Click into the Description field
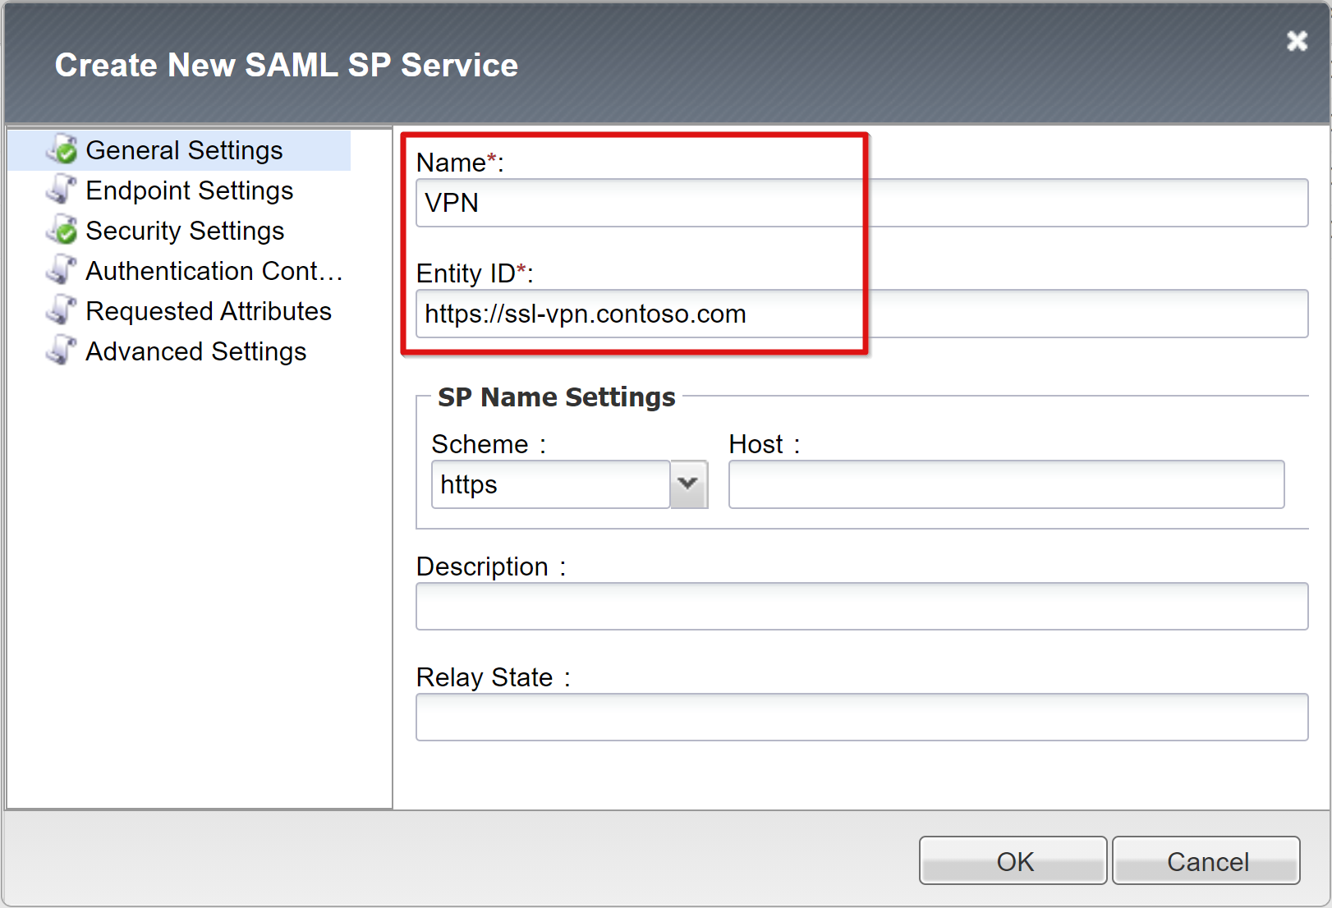This screenshot has width=1332, height=908. coord(861,607)
